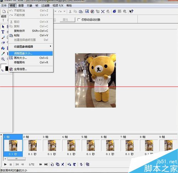Select the Text tool
178x173 pixels.
click(3, 32)
